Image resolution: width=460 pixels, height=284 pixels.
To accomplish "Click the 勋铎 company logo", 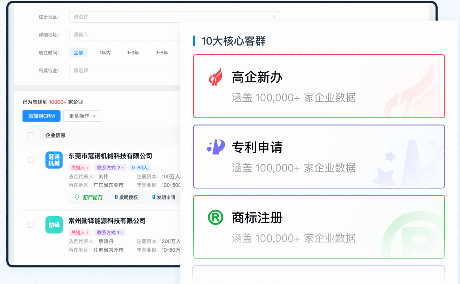I will coord(54,225).
